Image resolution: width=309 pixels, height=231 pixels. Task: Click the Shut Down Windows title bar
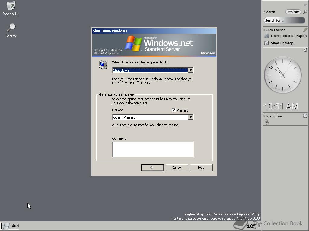coord(154,31)
